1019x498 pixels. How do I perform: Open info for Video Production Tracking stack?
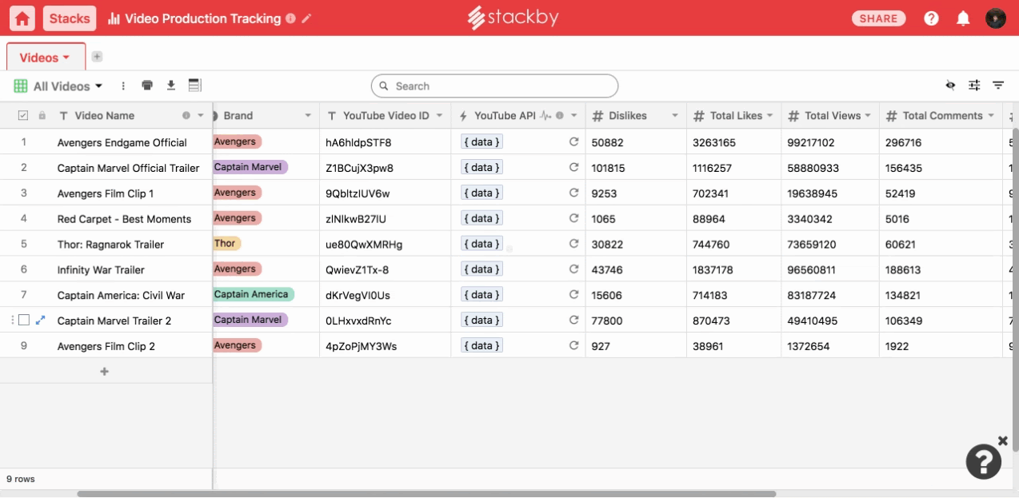pos(290,18)
